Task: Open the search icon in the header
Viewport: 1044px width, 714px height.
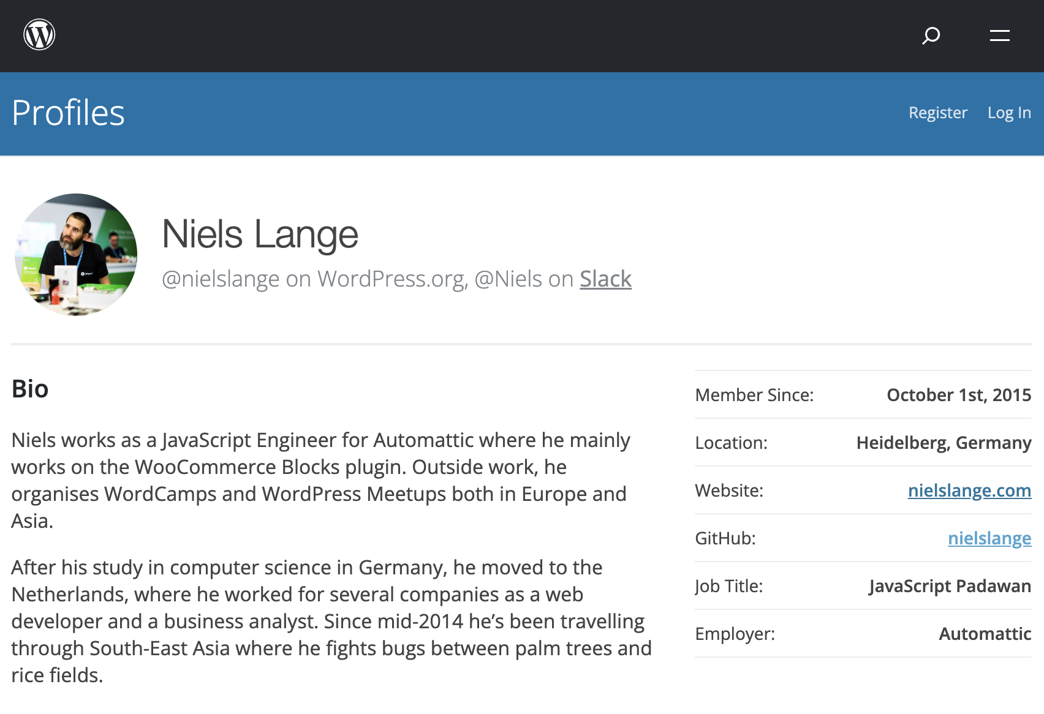Action: click(x=930, y=37)
